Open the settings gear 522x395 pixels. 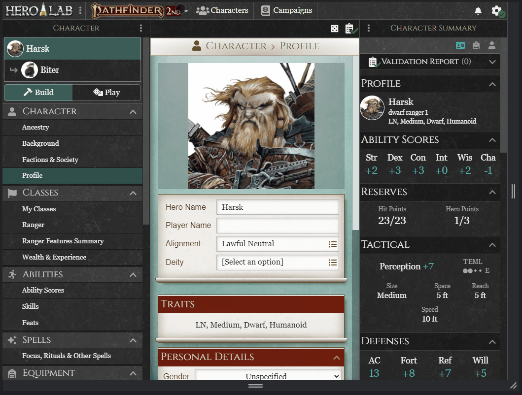tap(497, 11)
